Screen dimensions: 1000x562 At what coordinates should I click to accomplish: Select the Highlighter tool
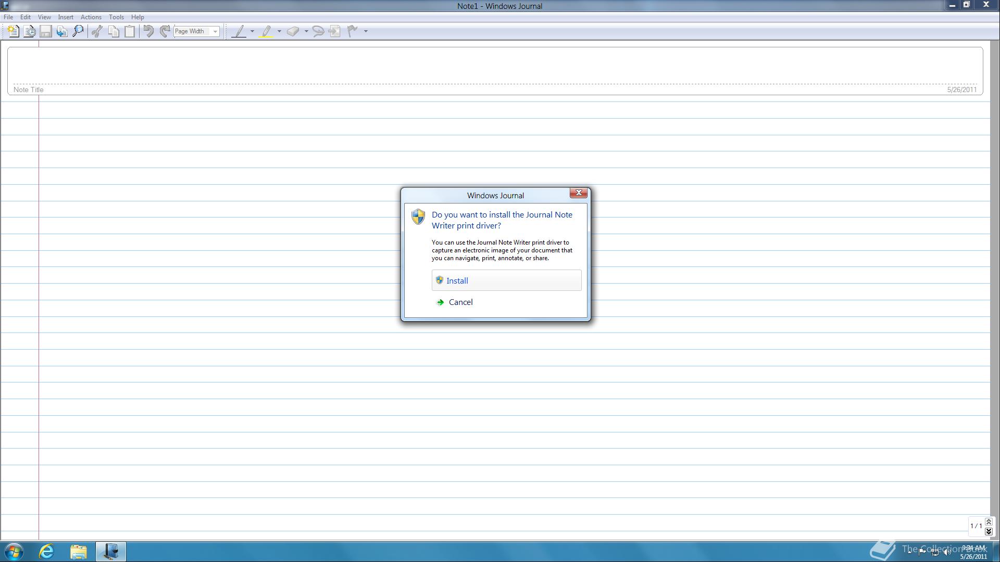(x=267, y=31)
